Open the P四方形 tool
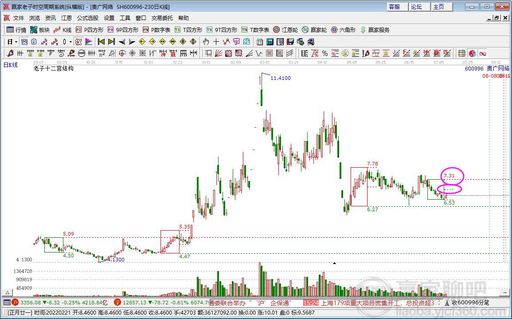The height and width of the screenshot is (319, 512). (x=90, y=30)
